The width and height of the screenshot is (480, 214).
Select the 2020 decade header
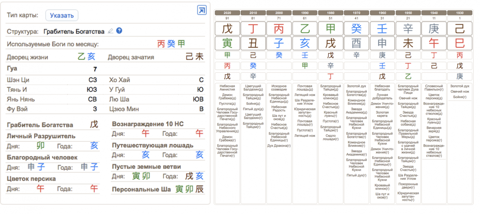point(227,13)
